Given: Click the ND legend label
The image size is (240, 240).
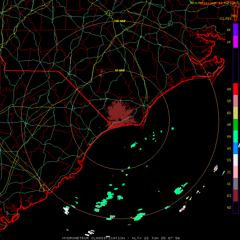Looking at the screenshot, I should point(229,208).
